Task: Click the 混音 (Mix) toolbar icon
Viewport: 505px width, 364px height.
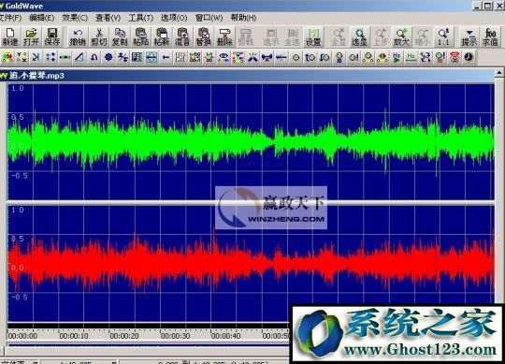Action: point(182,36)
